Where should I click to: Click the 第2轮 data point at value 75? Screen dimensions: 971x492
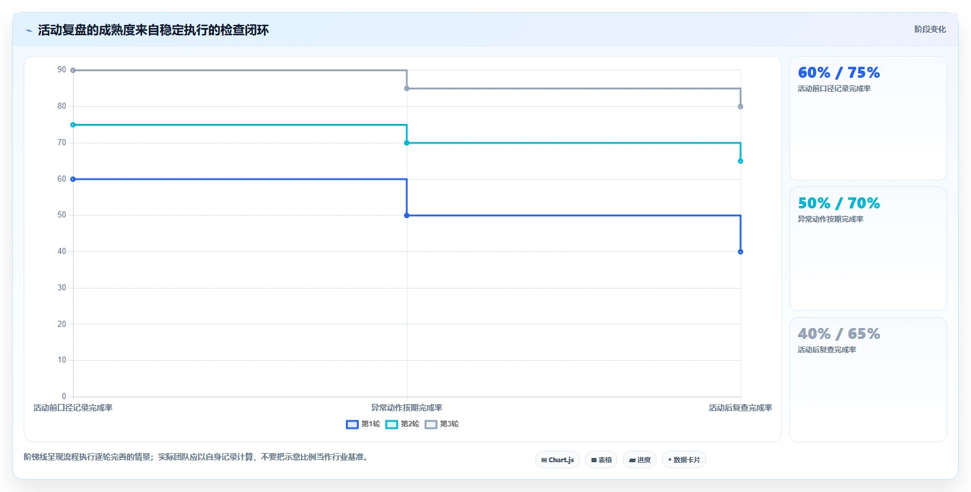click(73, 125)
